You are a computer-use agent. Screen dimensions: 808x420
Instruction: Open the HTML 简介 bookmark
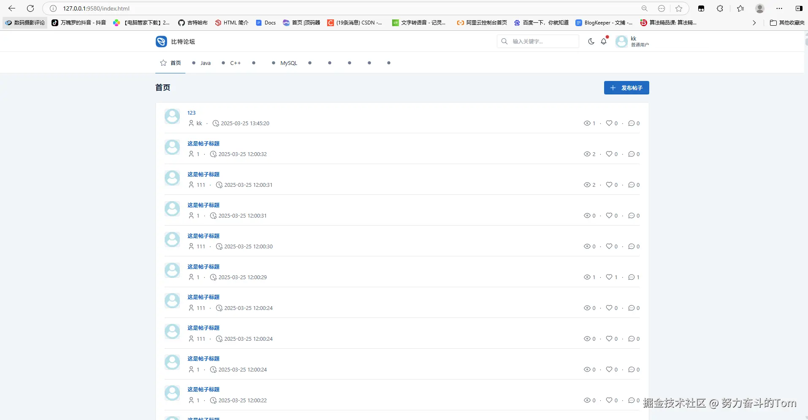(232, 23)
